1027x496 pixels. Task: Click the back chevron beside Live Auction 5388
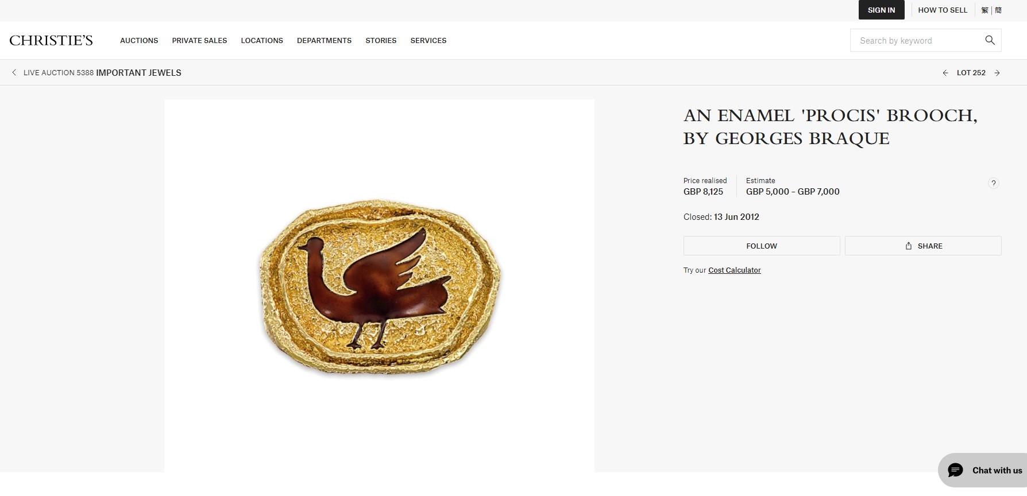14,72
